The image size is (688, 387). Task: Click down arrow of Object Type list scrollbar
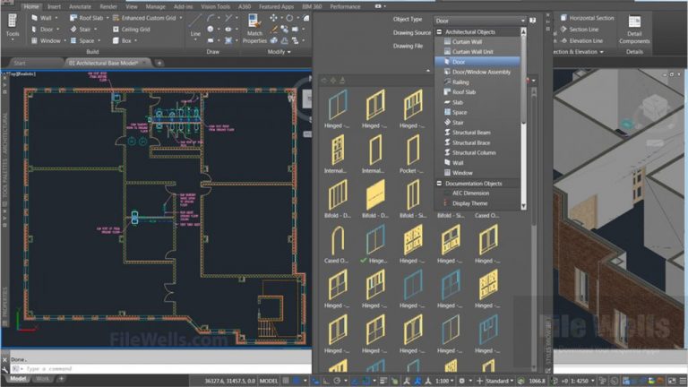point(523,206)
